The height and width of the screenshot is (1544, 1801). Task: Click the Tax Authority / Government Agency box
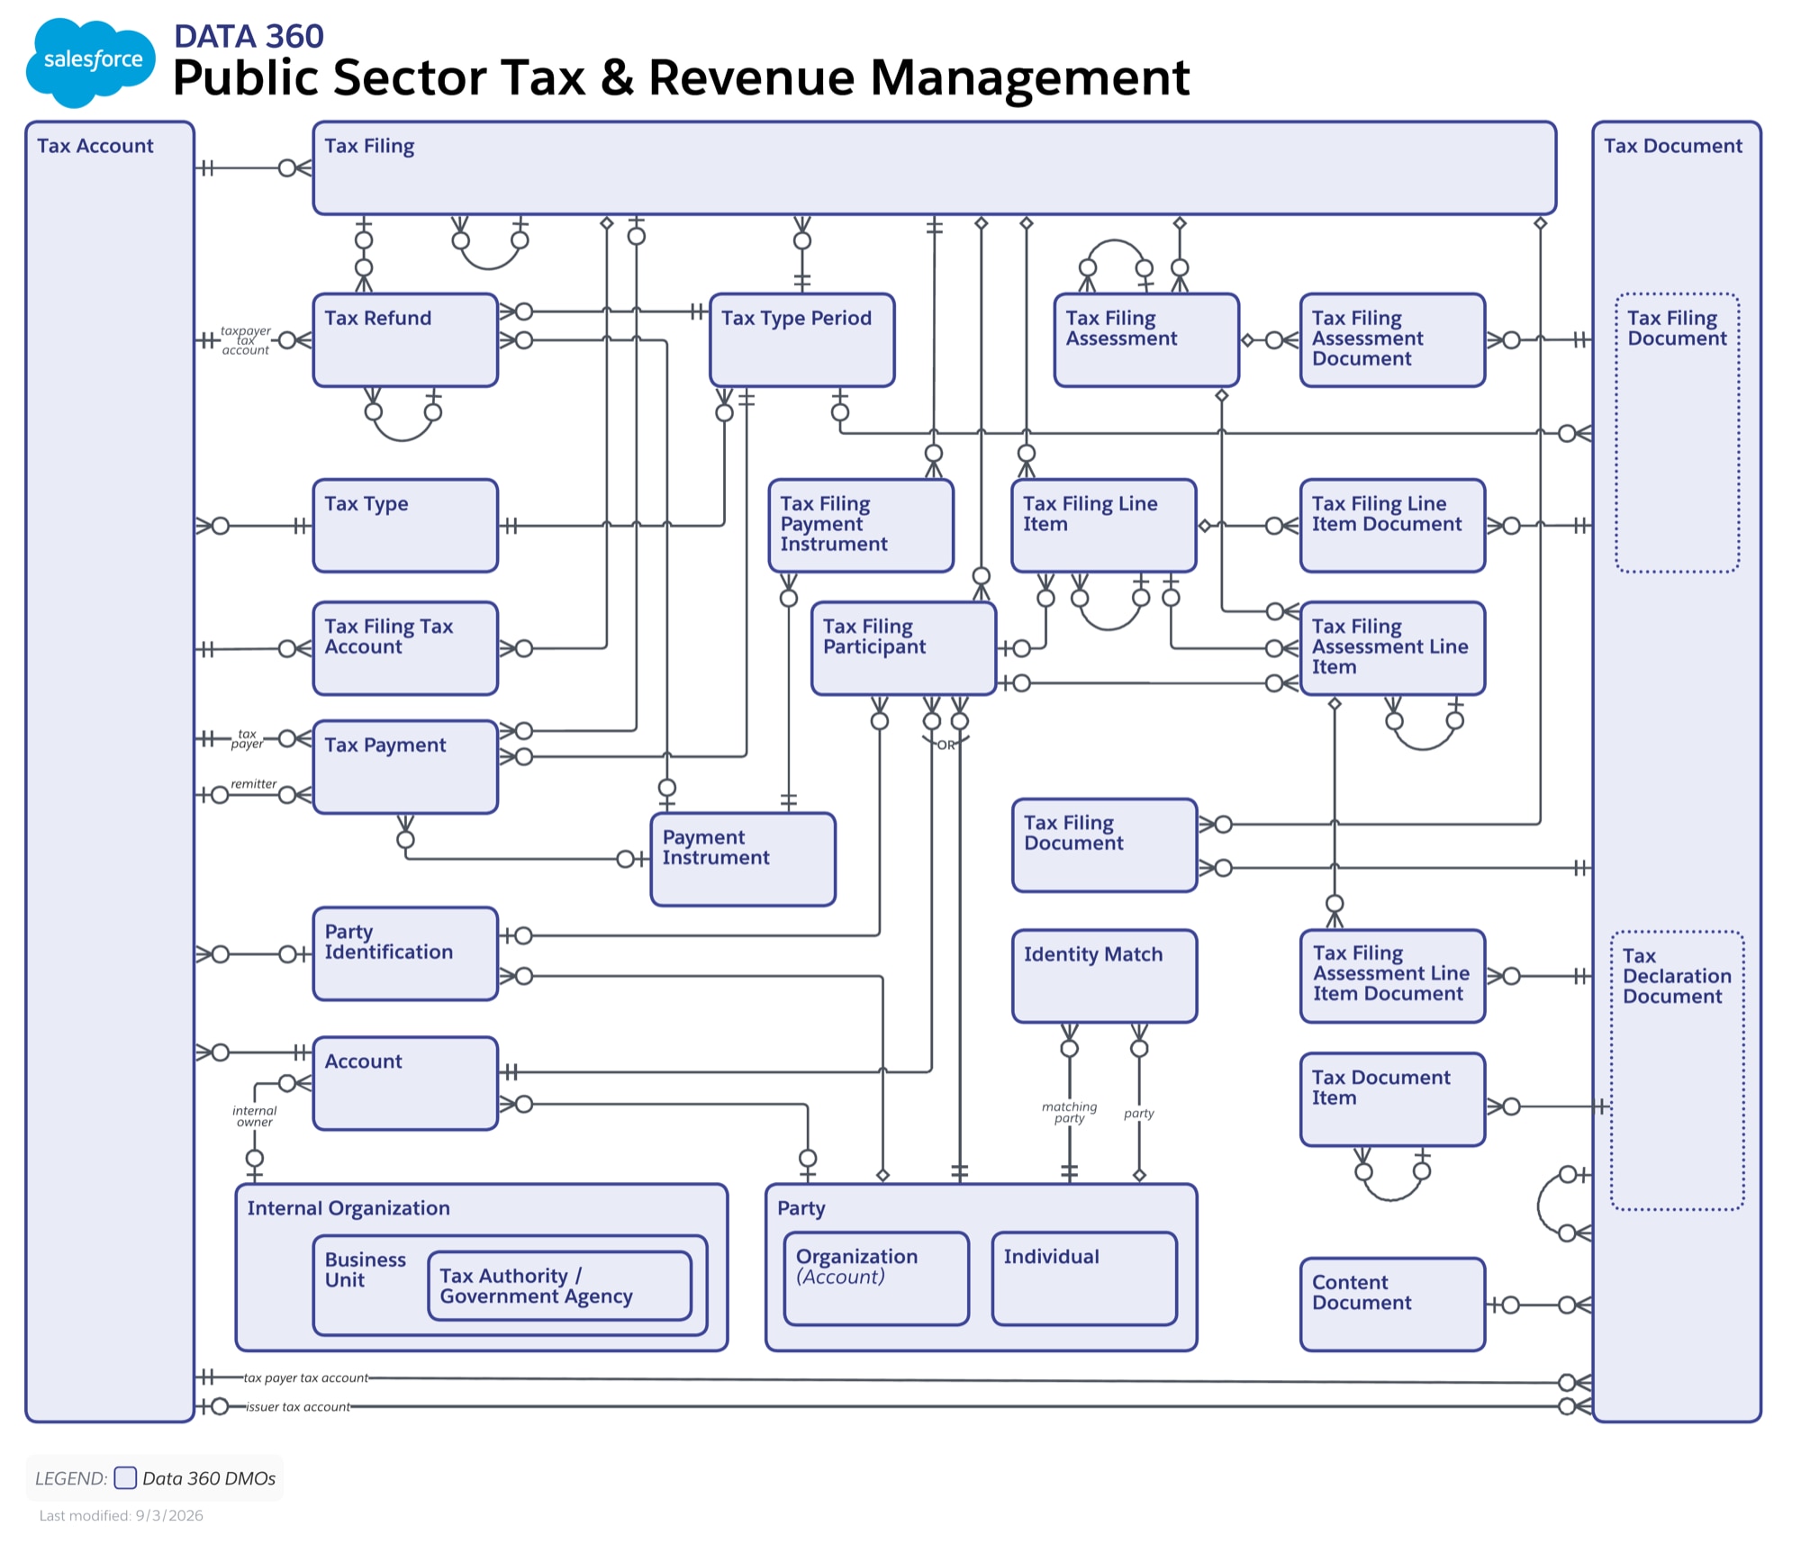coord(559,1287)
